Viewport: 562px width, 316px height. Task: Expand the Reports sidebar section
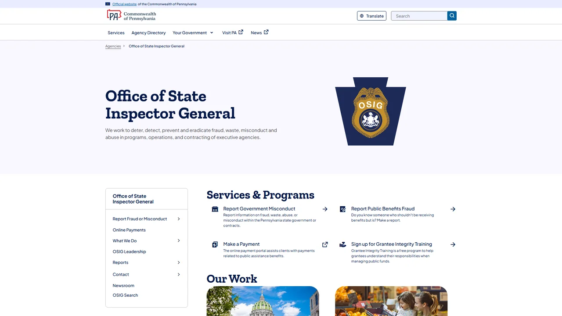tap(179, 262)
